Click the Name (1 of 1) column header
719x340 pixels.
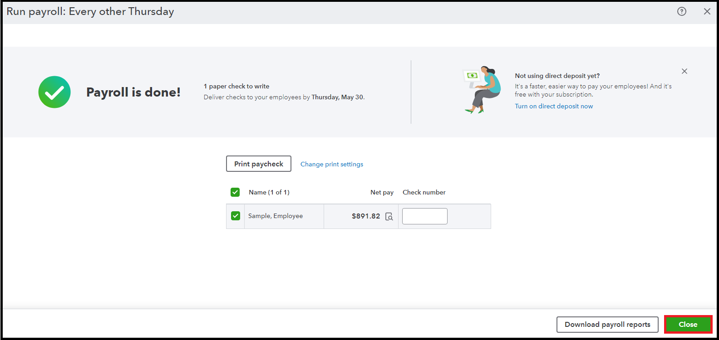(269, 192)
